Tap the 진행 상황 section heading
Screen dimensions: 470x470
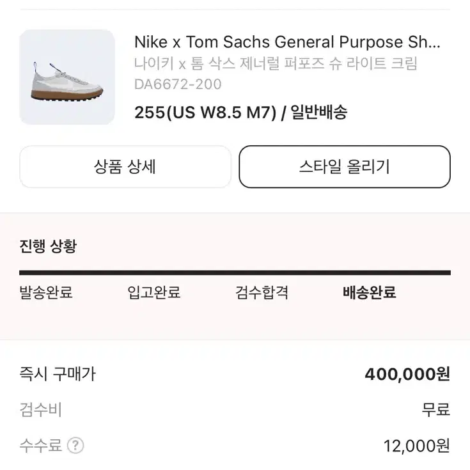tap(48, 246)
